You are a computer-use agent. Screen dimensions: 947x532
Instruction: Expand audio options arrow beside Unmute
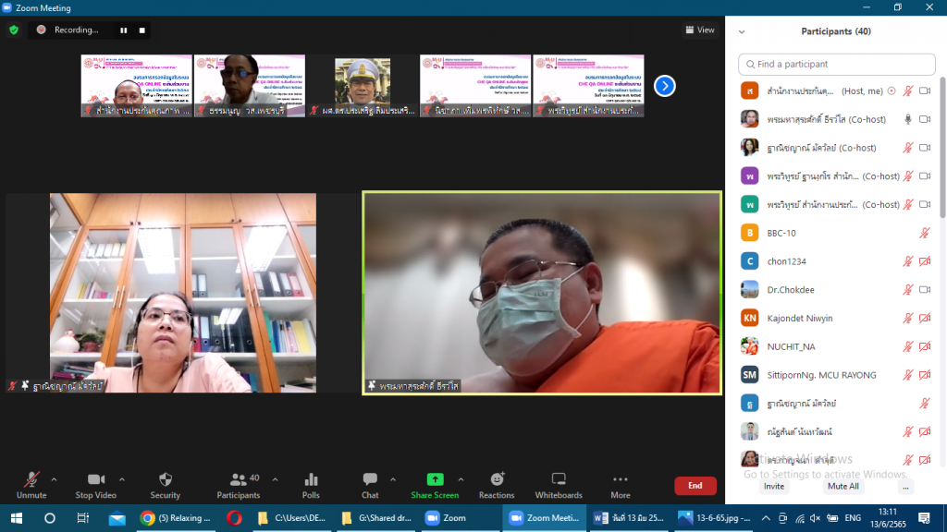click(54, 479)
